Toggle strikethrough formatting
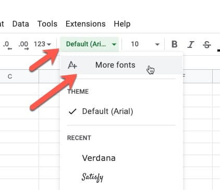The height and width of the screenshot is (190, 220). [x=207, y=45]
